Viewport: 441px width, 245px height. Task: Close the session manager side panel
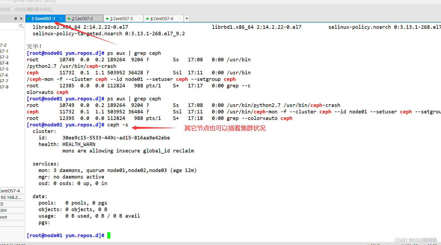(21, 18)
